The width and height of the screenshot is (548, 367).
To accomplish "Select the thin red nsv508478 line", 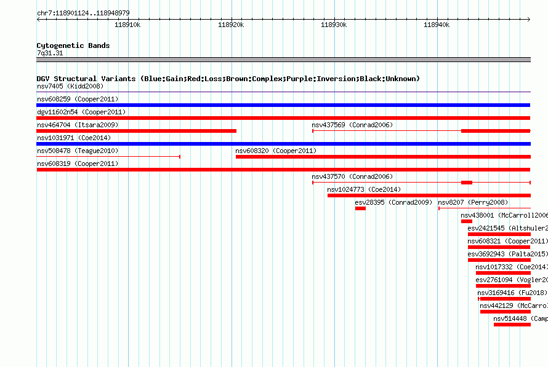I will tap(108, 157).
